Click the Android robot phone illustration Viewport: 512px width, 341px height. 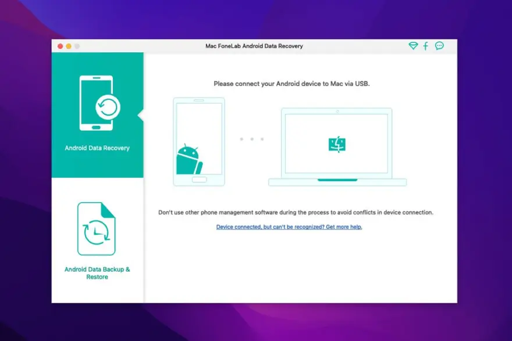point(199,142)
